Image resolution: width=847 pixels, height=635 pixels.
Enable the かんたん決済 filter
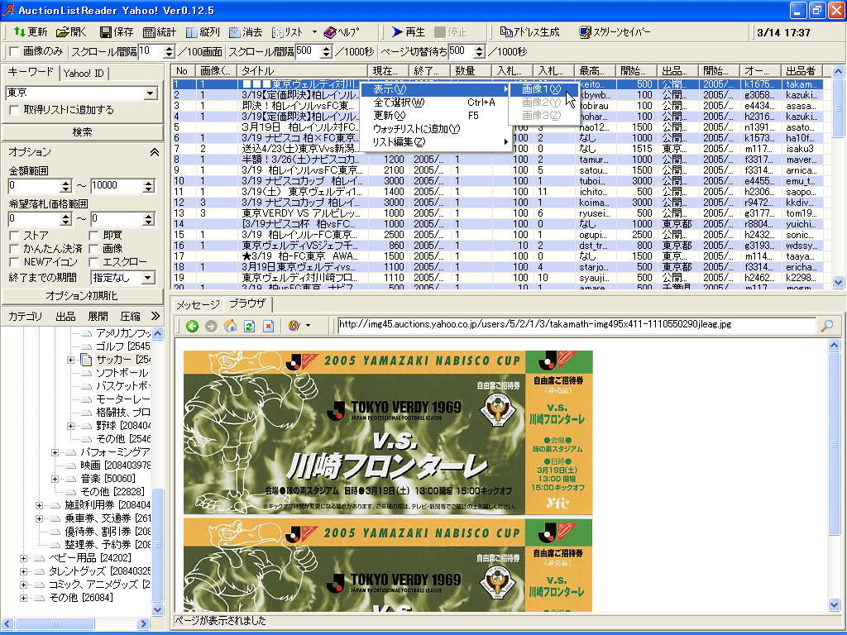click(15, 248)
